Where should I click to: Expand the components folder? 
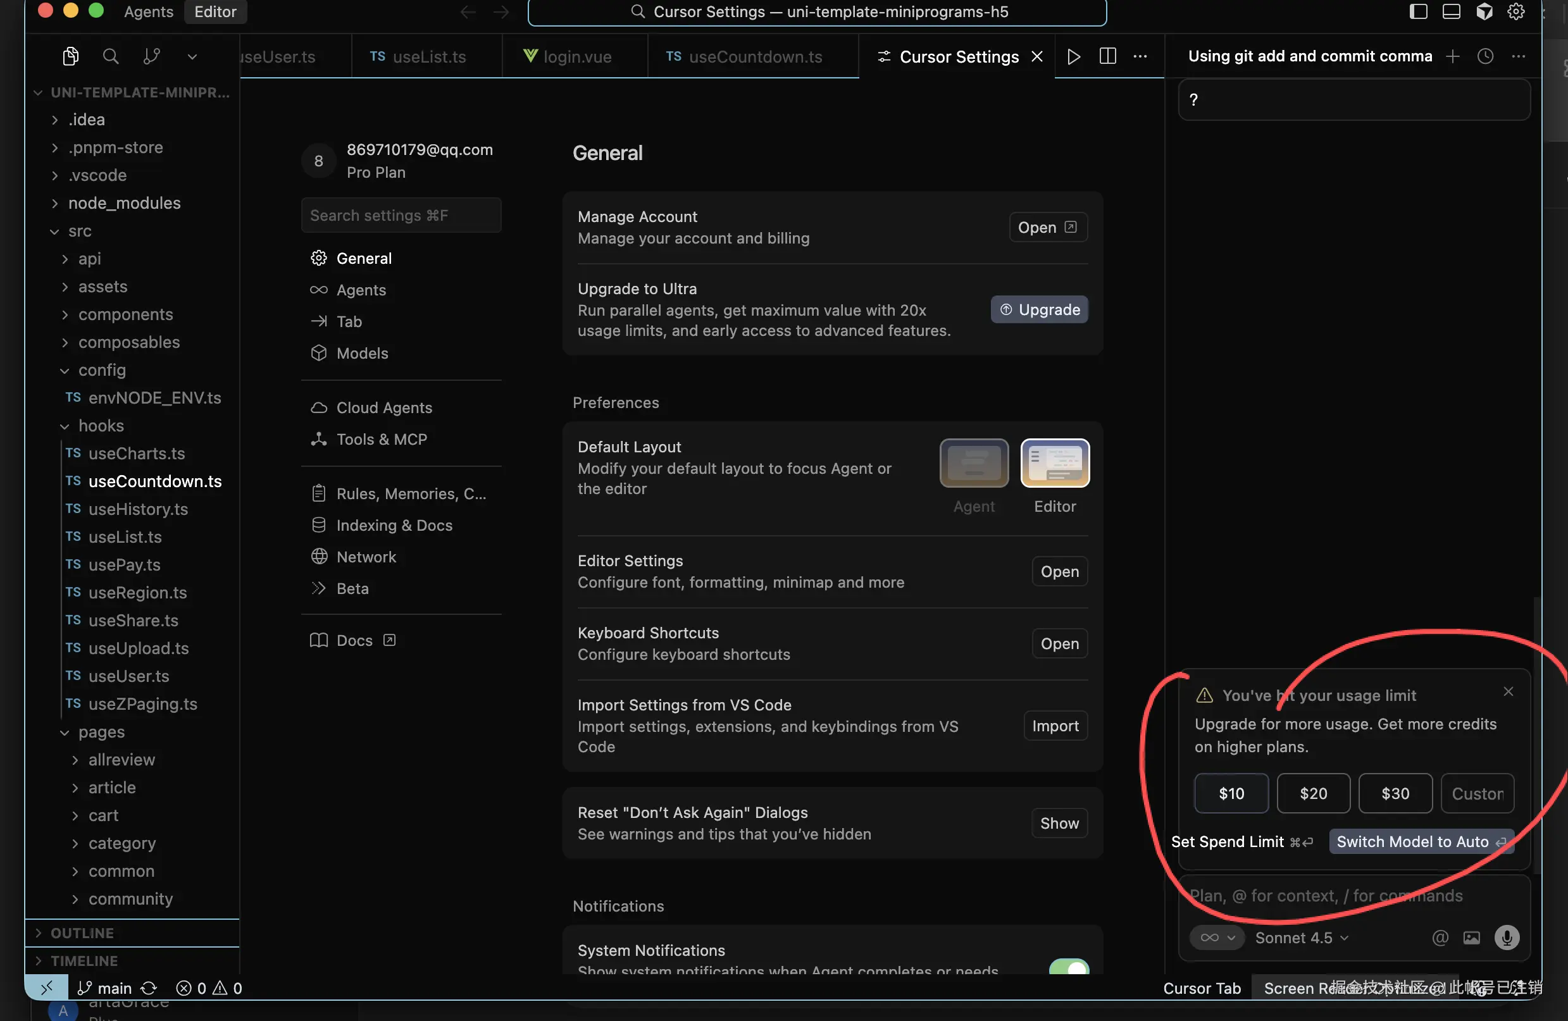click(x=125, y=314)
